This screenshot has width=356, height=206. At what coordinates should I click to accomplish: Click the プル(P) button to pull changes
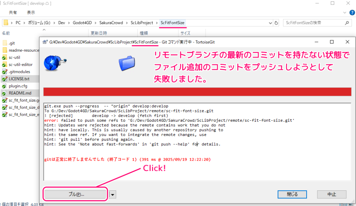tap(75, 194)
